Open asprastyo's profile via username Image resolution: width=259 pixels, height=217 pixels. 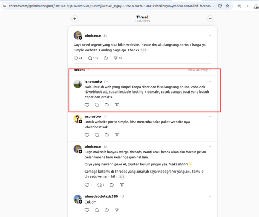pos(93,117)
